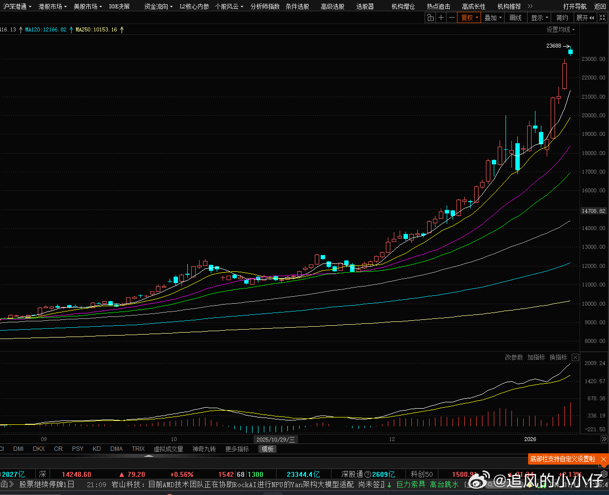Click the 深 index value 14248.60
Screen dimensions: 609x495
76,474
